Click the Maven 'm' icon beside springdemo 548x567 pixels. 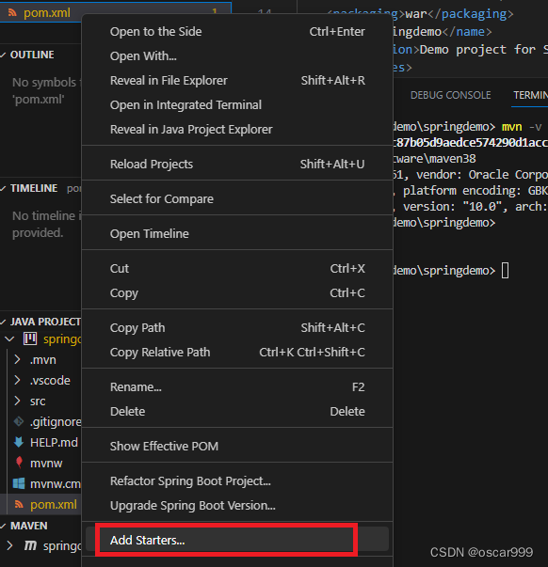(30, 545)
